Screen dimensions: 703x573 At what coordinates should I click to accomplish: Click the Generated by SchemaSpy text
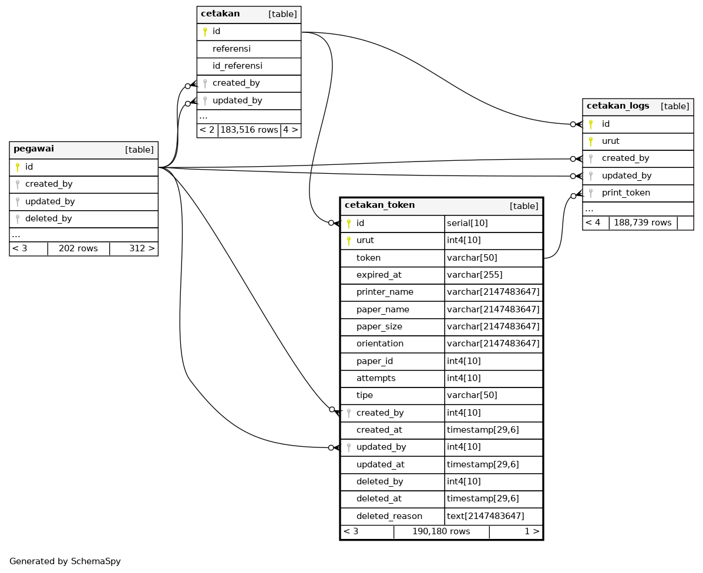click(65, 561)
